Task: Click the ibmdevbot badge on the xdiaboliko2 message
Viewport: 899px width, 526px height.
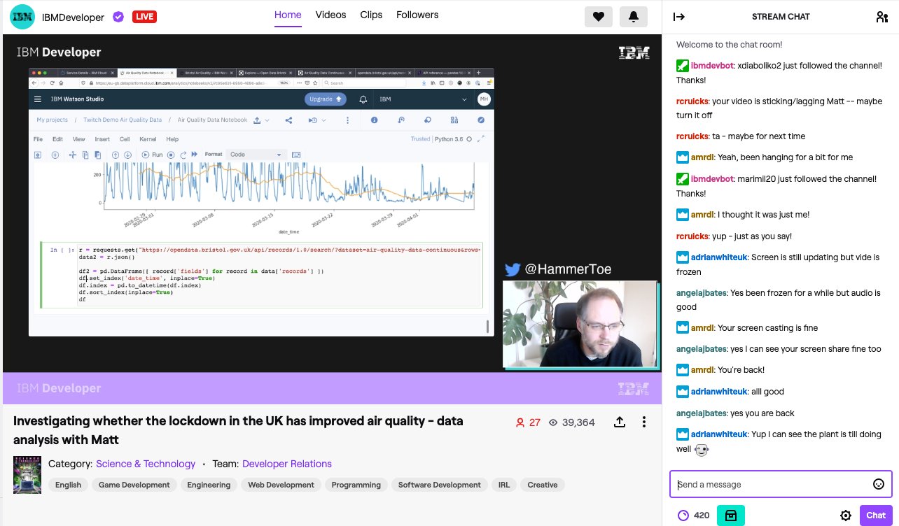Action: (x=683, y=66)
